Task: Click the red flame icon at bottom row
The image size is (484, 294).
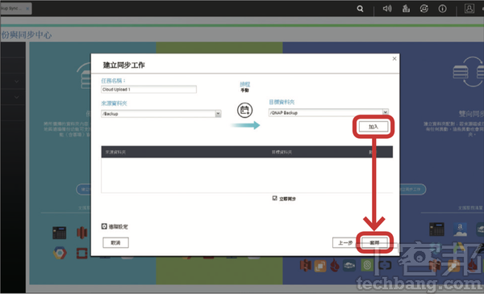Action: 335,265
